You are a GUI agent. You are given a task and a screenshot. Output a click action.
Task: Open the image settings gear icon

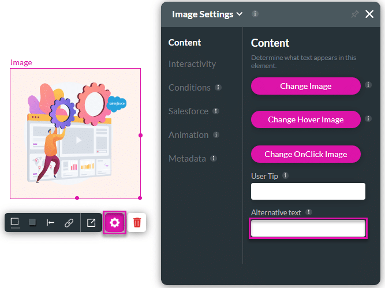point(114,222)
